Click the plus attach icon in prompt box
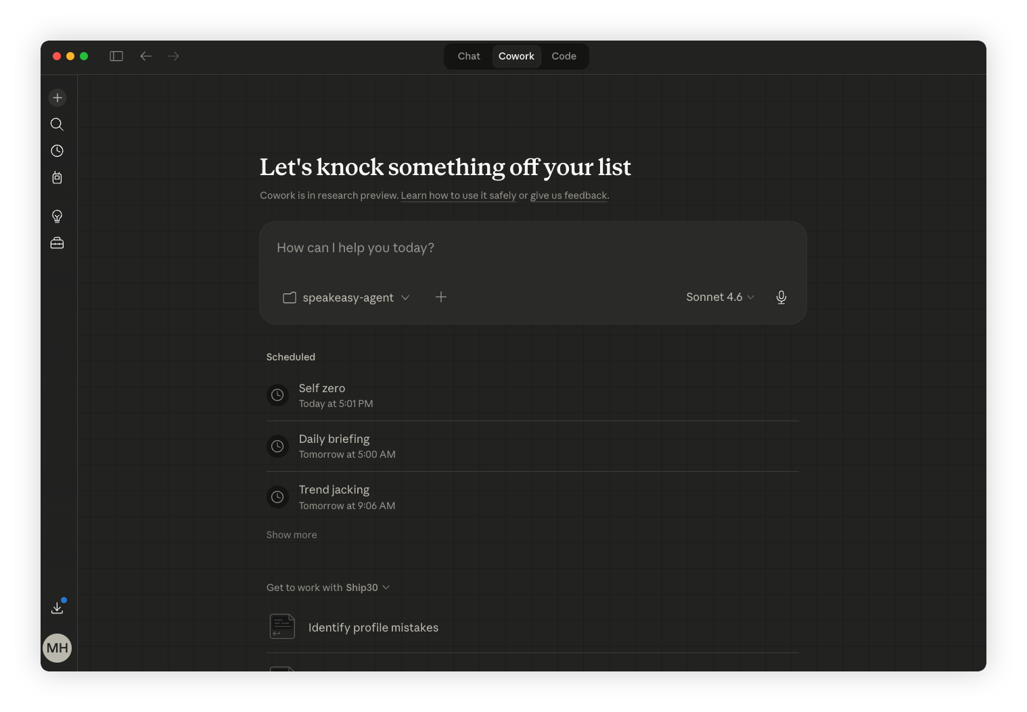The width and height of the screenshot is (1027, 712). pyautogui.click(x=441, y=297)
